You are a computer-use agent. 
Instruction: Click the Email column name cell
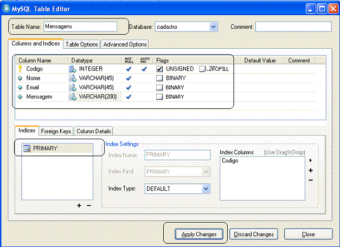33,87
